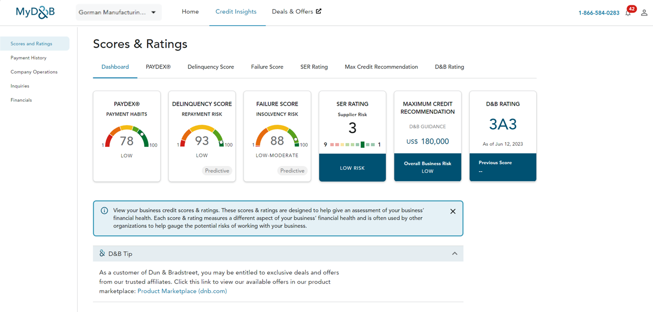Click the D&B GUIDANCE label
The height and width of the screenshot is (312, 653).
tap(427, 127)
